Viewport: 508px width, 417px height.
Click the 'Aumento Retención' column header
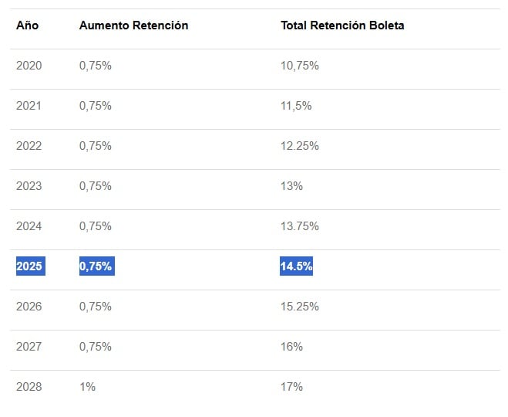(133, 25)
